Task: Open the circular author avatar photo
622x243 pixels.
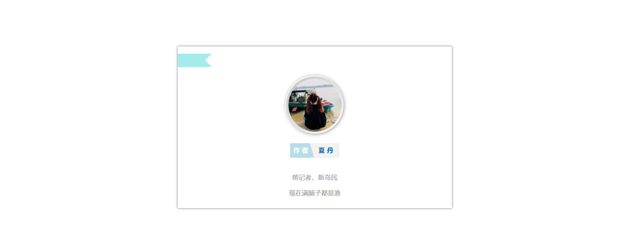Action: click(315, 104)
